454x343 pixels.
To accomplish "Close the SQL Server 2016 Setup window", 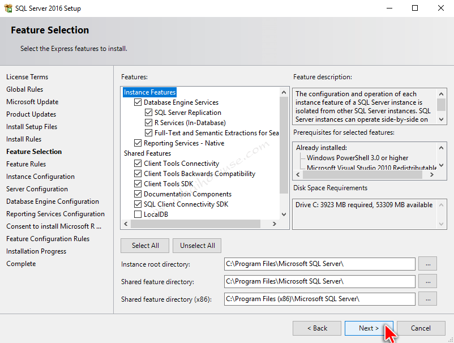I will click(x=440, y=8).
